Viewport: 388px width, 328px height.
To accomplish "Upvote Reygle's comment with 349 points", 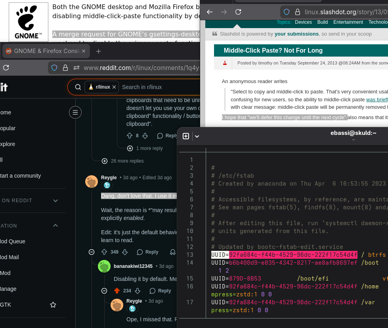I will (x=105, y=252).
